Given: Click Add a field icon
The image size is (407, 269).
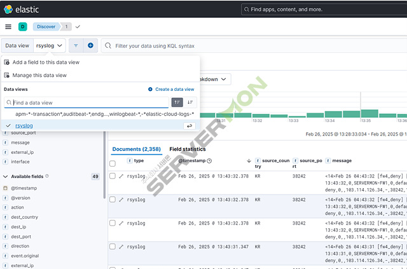Looking at the screenshot, I should tap(7, 62).
